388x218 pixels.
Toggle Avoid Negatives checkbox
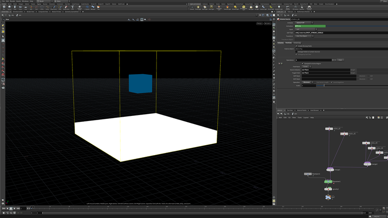pos(332,82)
